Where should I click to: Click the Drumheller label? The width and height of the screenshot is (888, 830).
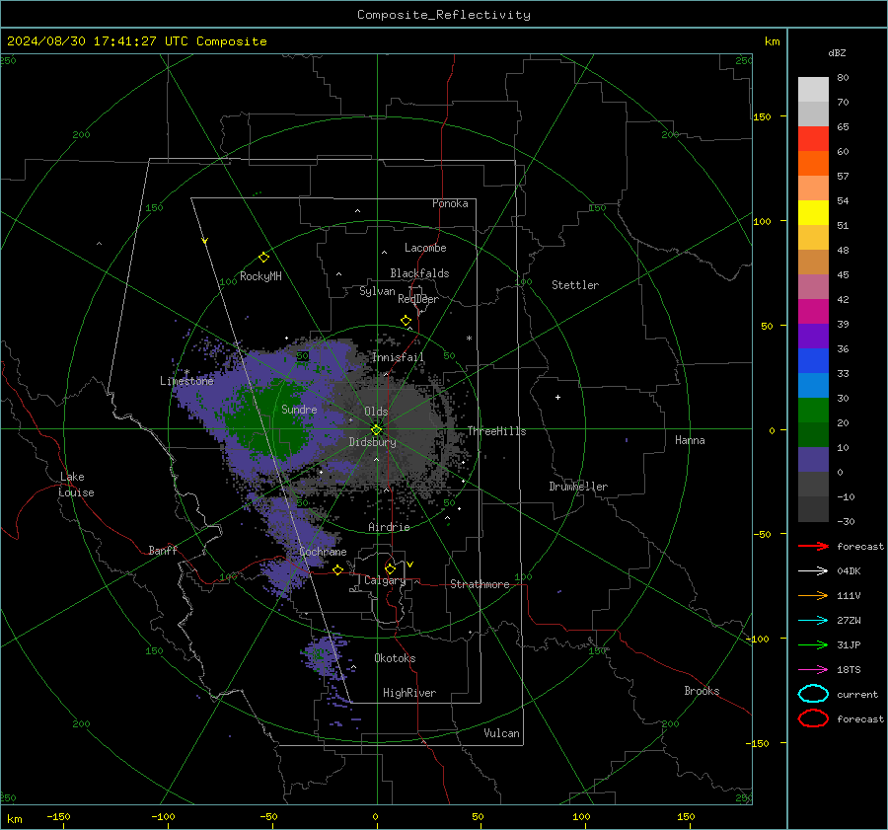click(x=578, y=487)
